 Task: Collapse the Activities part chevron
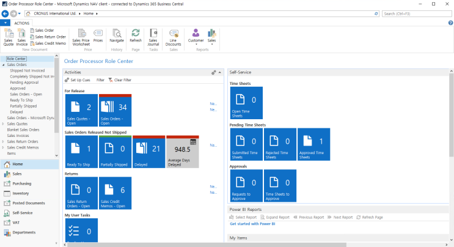220,73
